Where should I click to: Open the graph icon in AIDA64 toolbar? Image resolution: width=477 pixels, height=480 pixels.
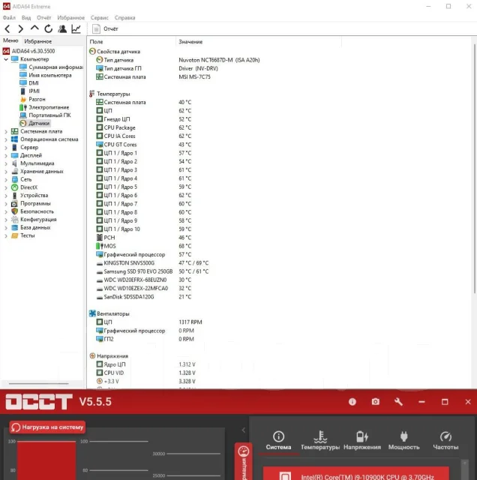coord(76,28)
